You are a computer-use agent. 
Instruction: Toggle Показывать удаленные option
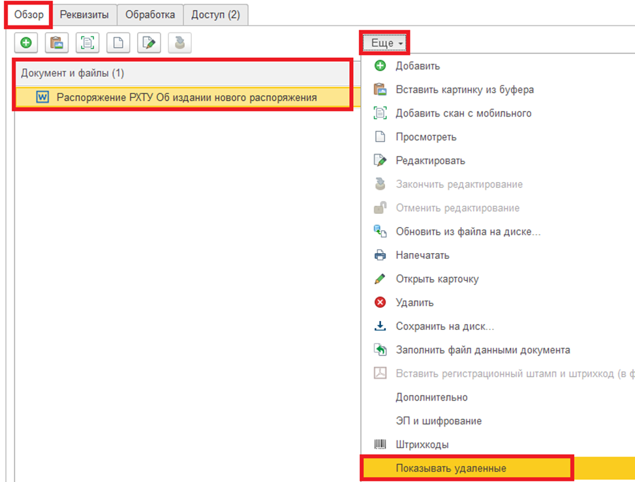[450, 468]
